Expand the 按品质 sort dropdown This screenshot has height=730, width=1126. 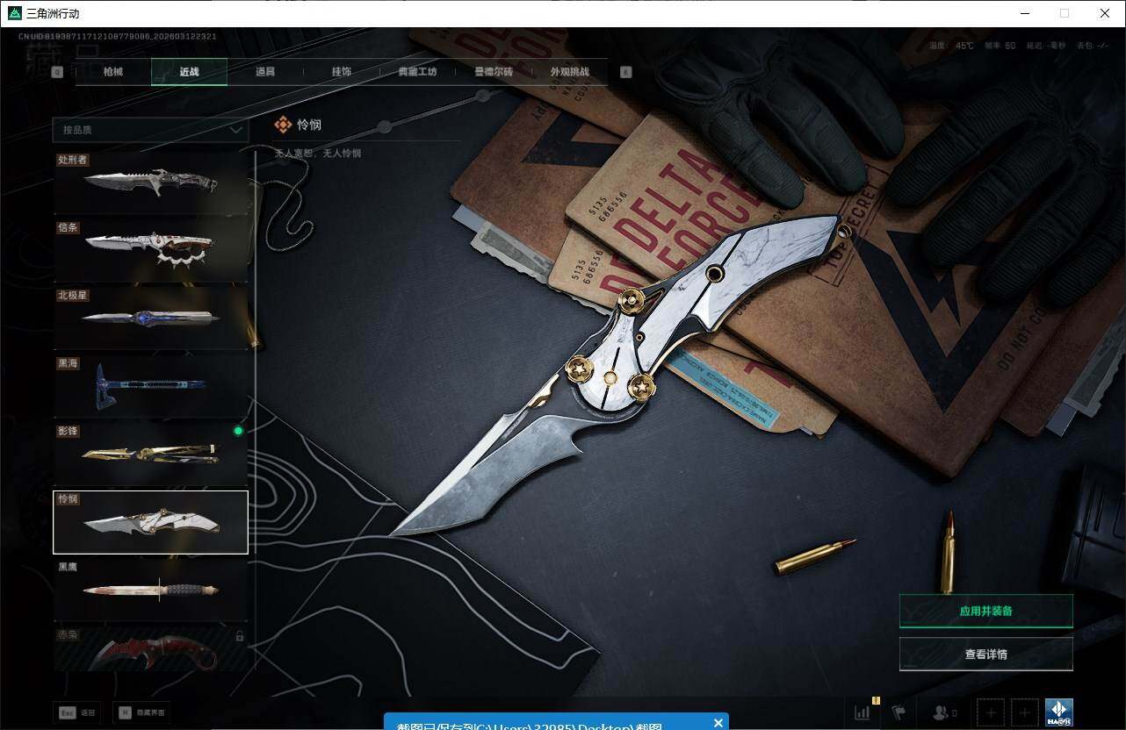150,130
